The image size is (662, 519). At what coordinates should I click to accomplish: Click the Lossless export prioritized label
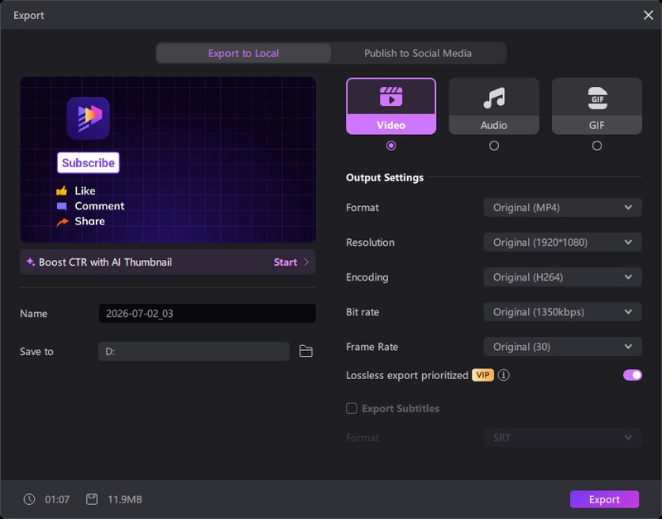(x=407, y=375)
